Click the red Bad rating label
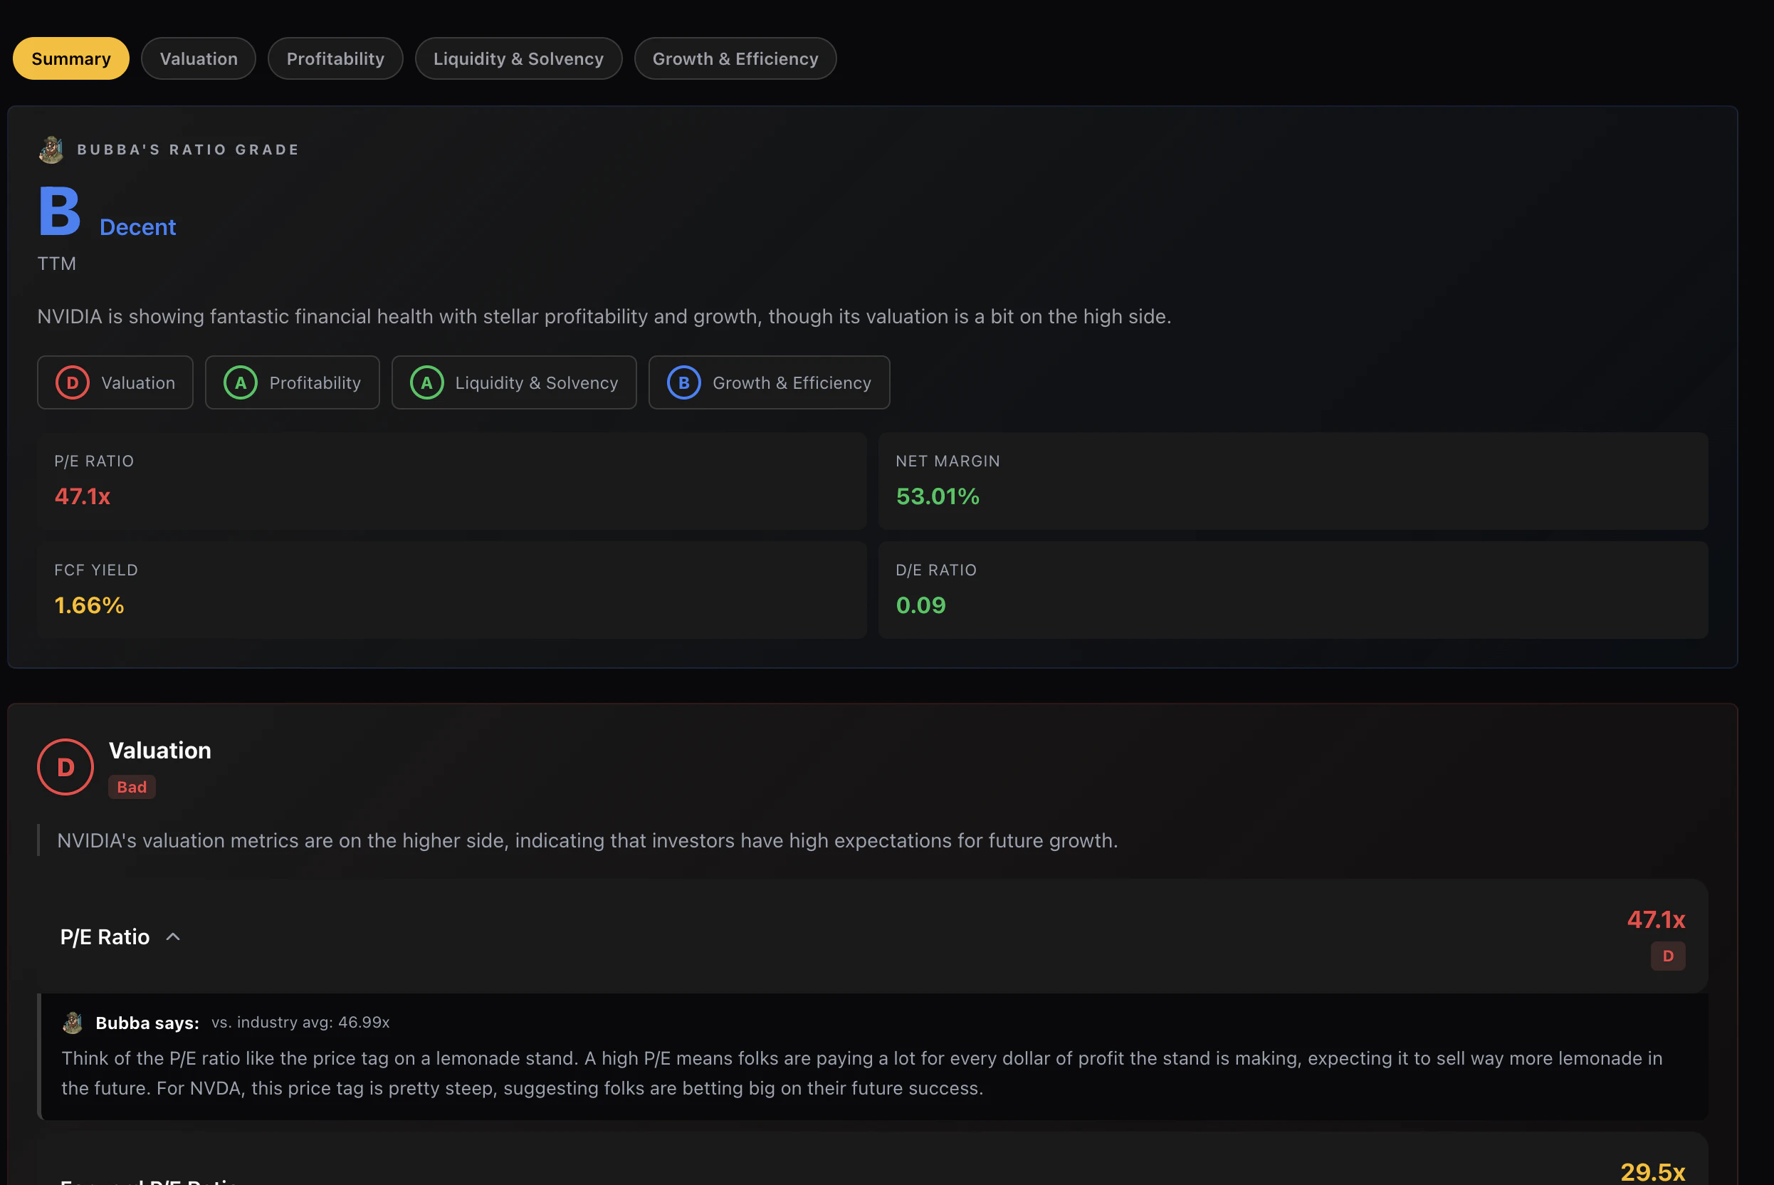 coord(132,788)
